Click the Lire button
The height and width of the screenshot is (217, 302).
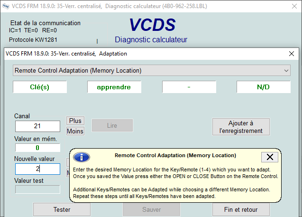point(112,125)
